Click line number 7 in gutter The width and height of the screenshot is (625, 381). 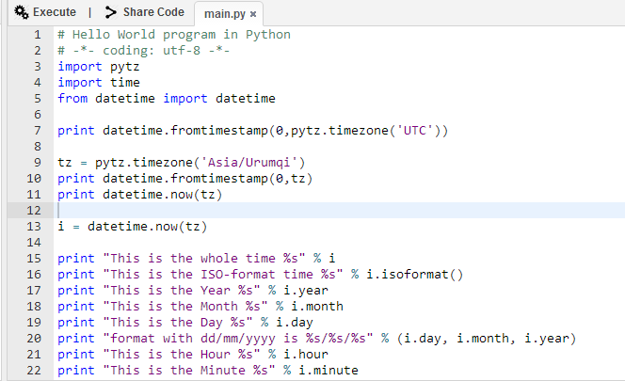pyautogui.click(x=38, y=131)
